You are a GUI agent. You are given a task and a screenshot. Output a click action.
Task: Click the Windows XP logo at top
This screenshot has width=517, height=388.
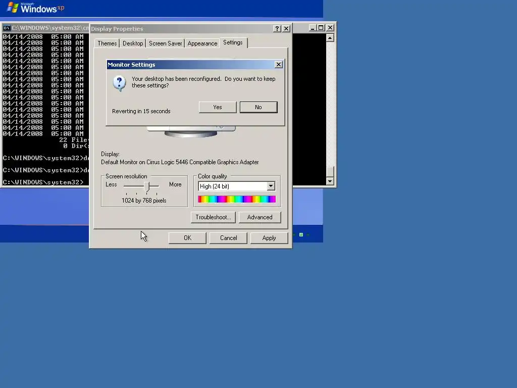[36, 7]
